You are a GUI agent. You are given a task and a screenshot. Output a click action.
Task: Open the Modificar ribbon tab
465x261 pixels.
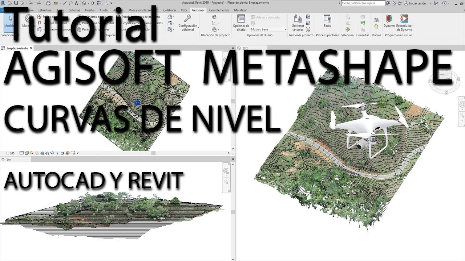coord(240,10)
